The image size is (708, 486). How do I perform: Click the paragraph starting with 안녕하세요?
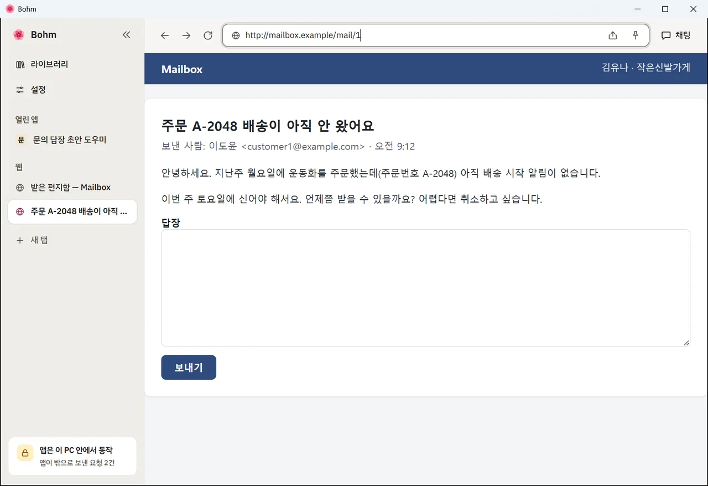click(381, 173)
